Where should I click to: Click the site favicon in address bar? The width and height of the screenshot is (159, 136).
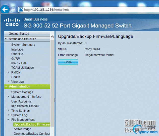tap(21, 9)
